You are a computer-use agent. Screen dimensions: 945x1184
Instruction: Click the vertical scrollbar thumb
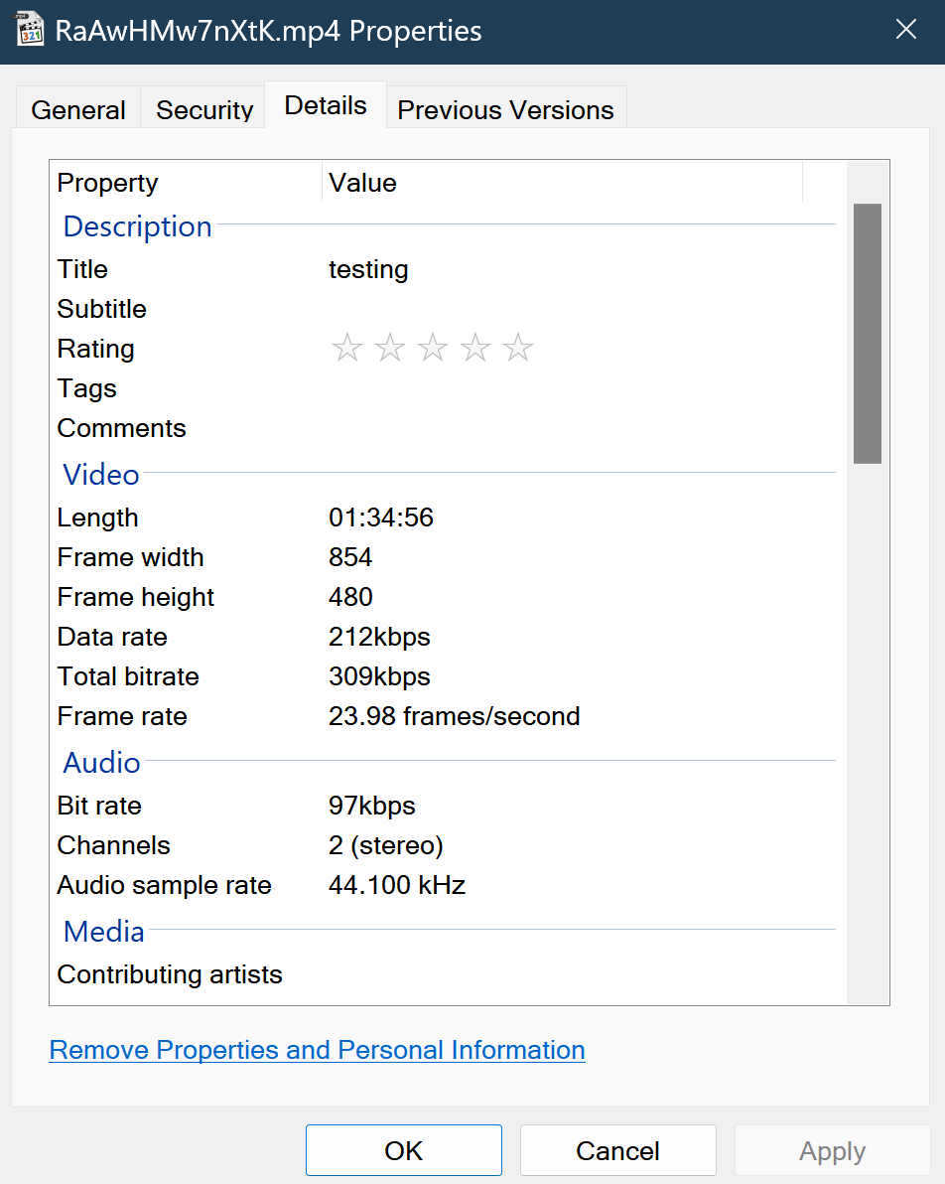(867, 333)
